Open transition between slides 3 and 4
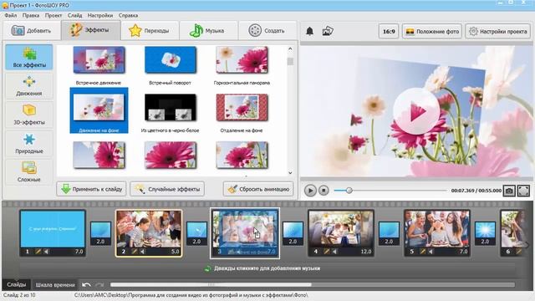535x301 pixels. pos(293,233)
